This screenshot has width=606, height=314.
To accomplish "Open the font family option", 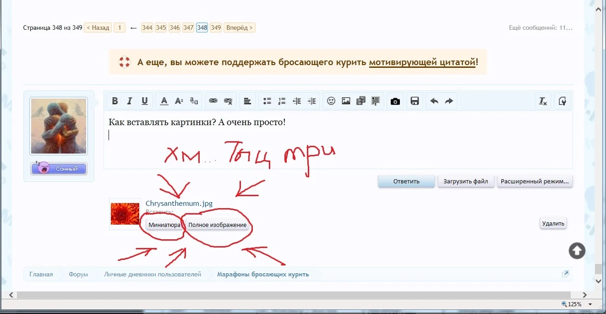I will tap(194, 101).
